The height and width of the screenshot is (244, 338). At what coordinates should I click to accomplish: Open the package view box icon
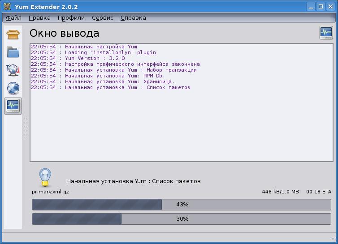tap(13, 34)
